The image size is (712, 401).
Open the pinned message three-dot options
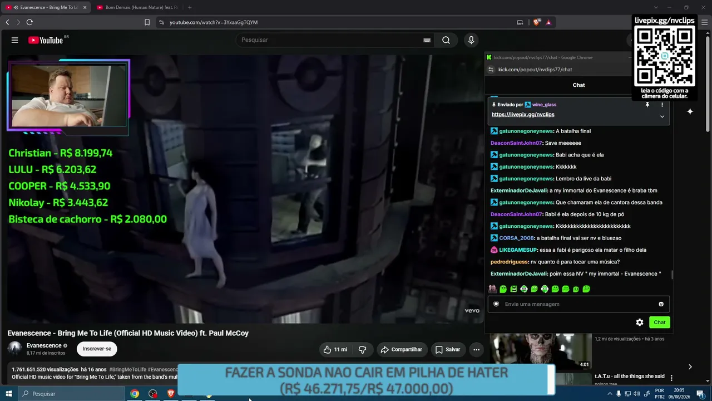point(662,105)
